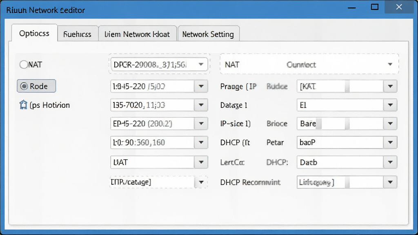This screenshot has height=235, width=418.
Task: Expand the NAT Ounnect dropdown
Action: click(309, 64)
